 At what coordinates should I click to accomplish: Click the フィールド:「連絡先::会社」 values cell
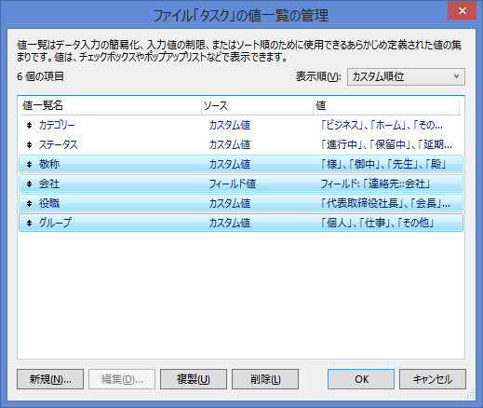coord(375,184)
